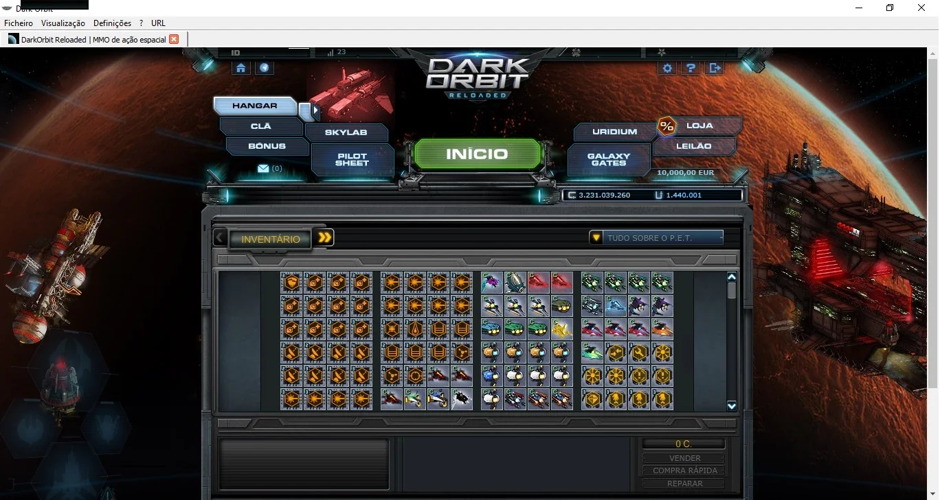Open the CLÃ section
Image resolution: width=940 pixels, height=500 pixels.
pyautogui.click(x=261, y=126)
